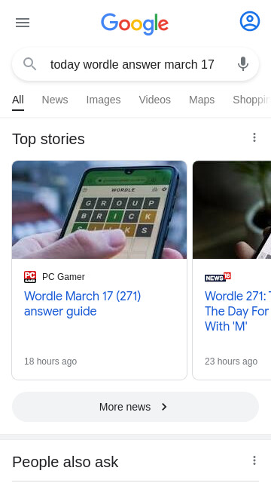This screenshot has width=271, height=483.
Task: Open People also ask three-dot options
Action: click(254, 460)
